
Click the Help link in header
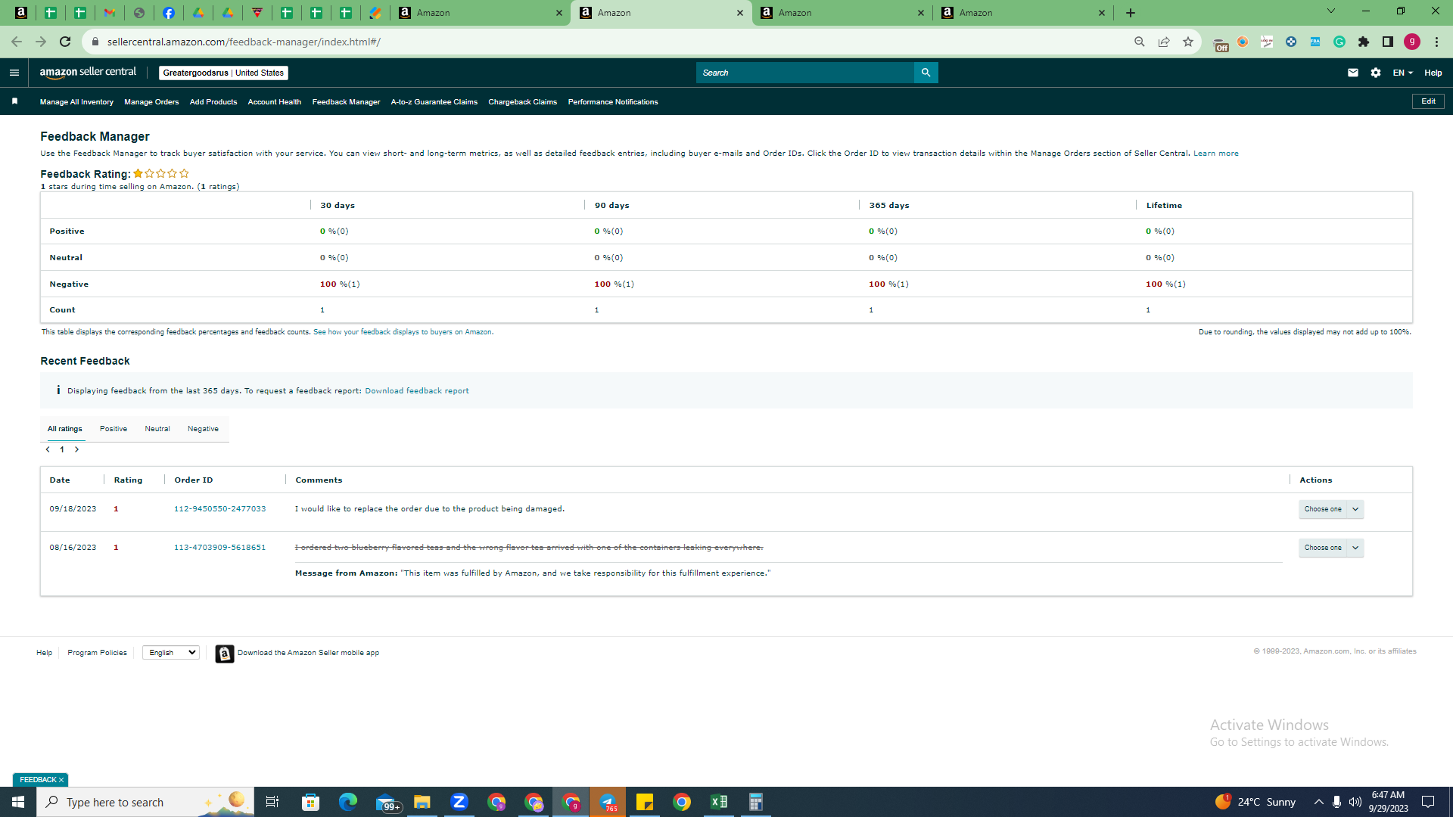[1433, 73]
